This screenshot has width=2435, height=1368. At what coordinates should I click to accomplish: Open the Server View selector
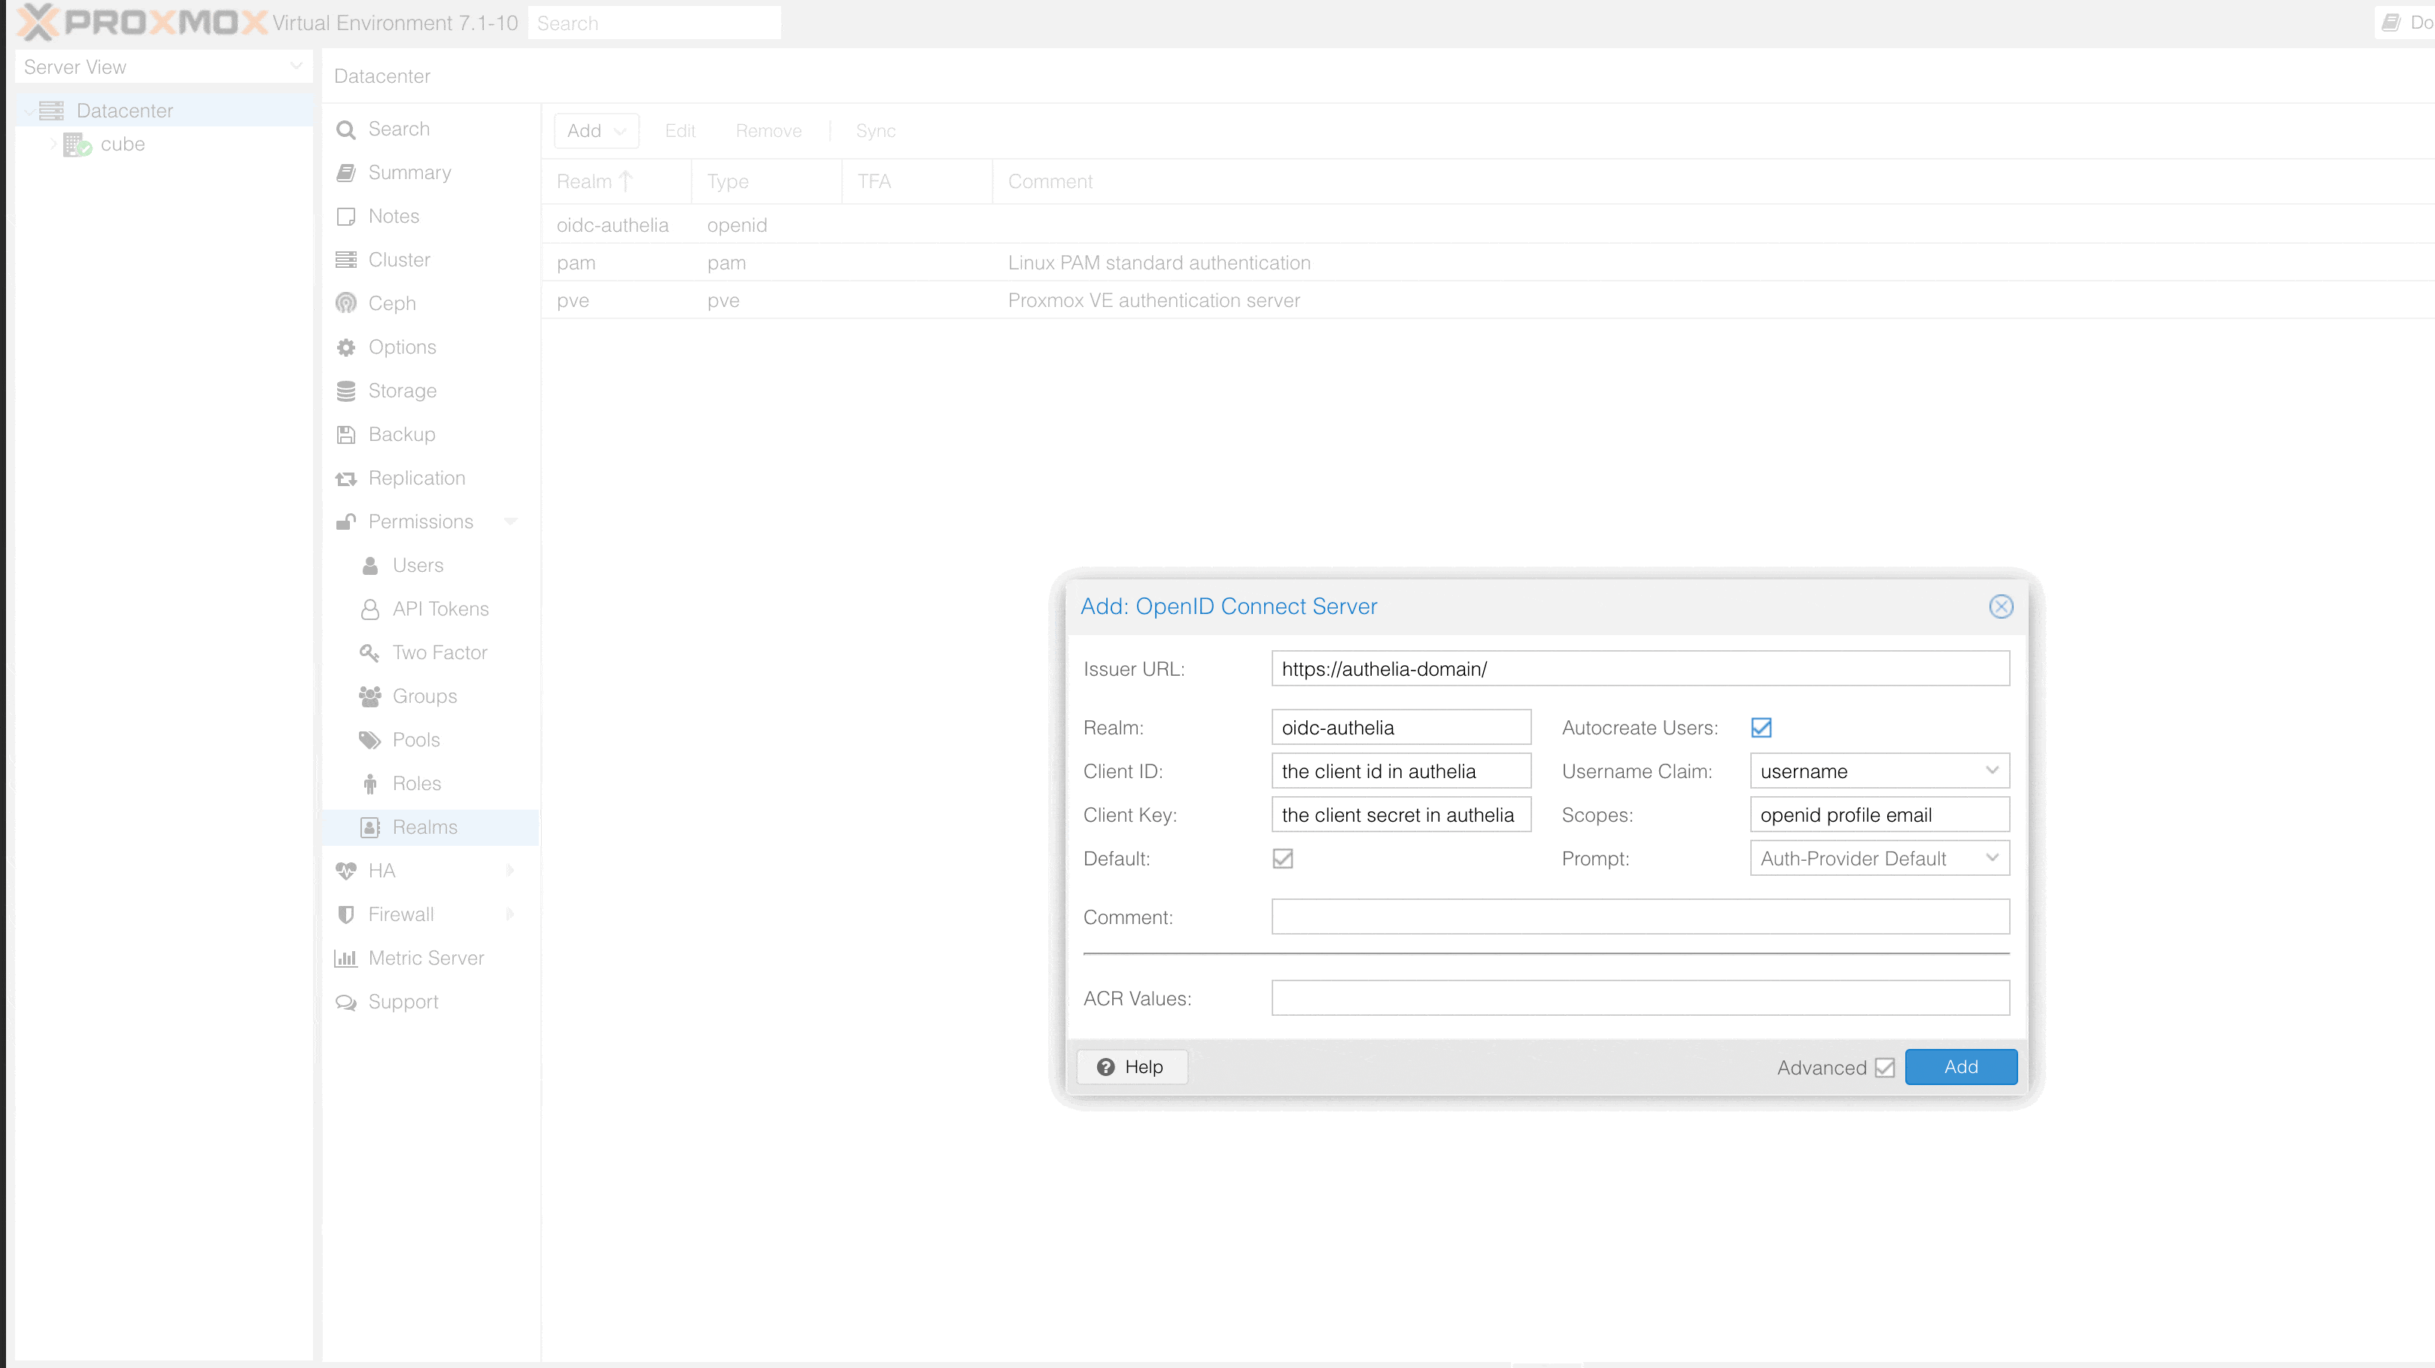click(x=163, y=66)
